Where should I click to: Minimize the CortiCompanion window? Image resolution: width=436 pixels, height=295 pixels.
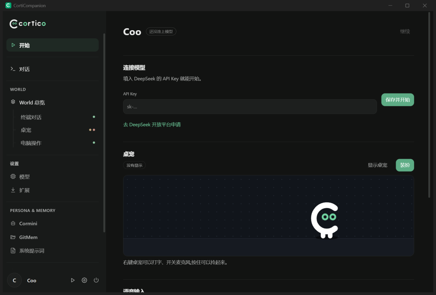(x=390, y=6)
